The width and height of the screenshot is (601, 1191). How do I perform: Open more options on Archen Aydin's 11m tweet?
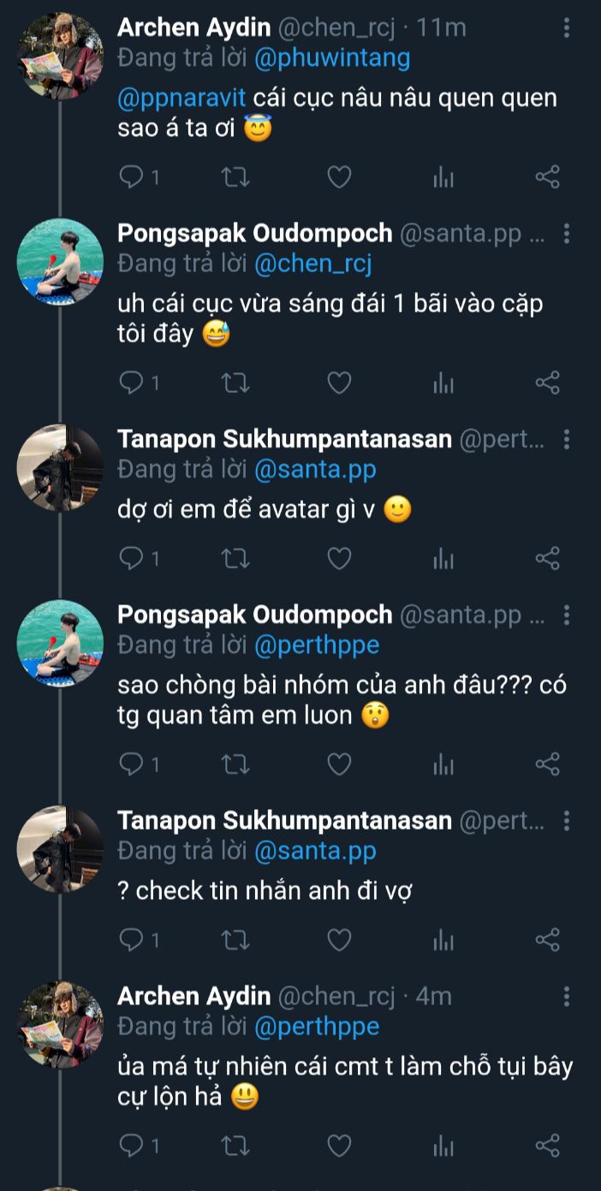coord(566,28)
